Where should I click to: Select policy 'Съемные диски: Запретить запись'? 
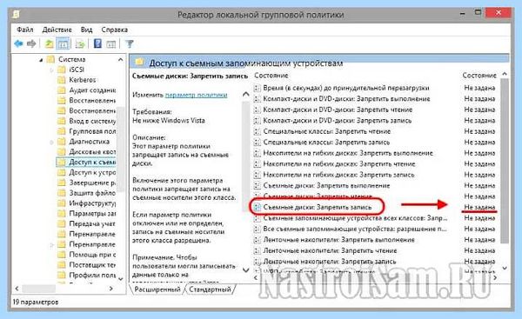click(318, 207)
